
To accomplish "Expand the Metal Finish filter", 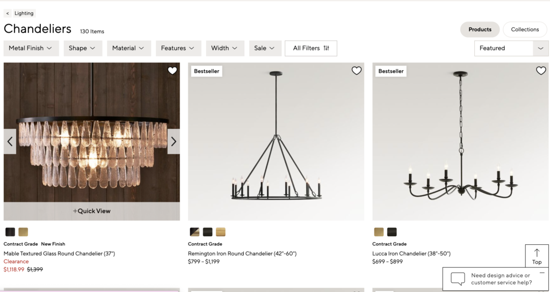I will tap(31, 48).
